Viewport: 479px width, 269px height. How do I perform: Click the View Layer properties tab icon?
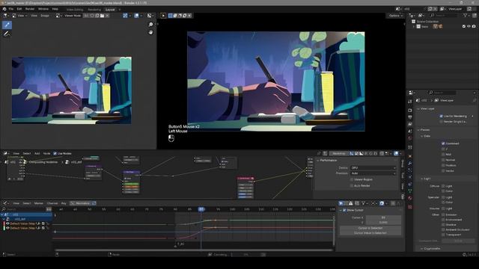[x=410, y=124]
